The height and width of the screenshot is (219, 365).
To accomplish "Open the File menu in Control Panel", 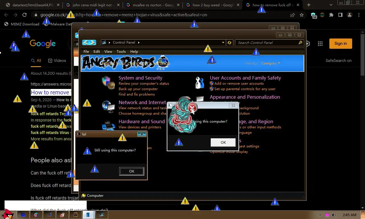I will pyautogui.click(x=86, y=52).
